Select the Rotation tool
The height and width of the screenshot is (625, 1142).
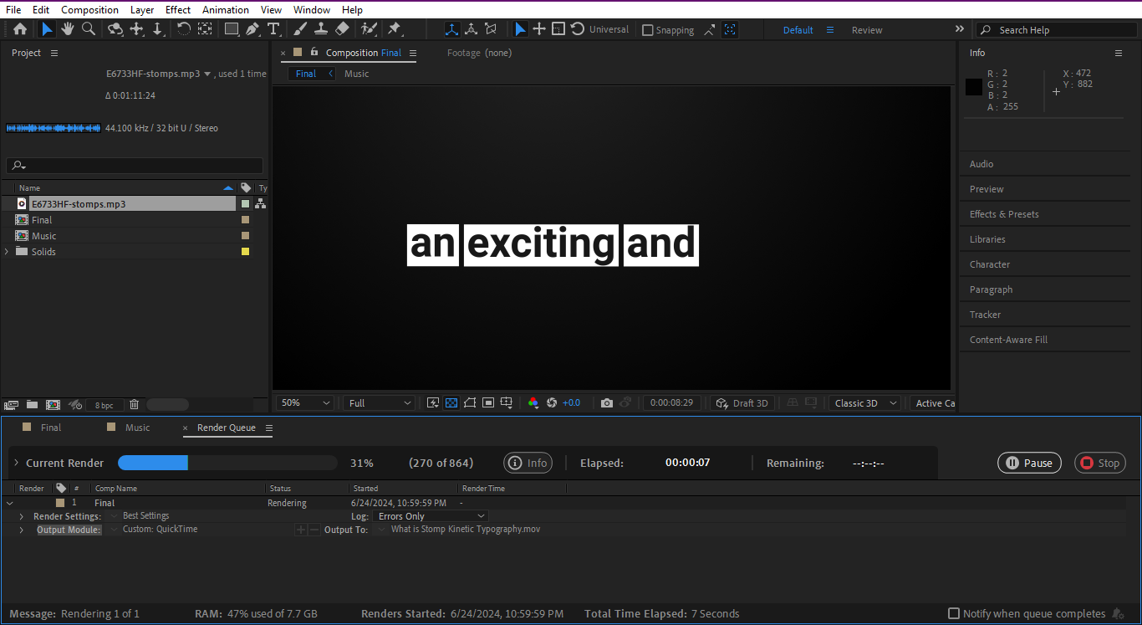click(x=184, y=29)
